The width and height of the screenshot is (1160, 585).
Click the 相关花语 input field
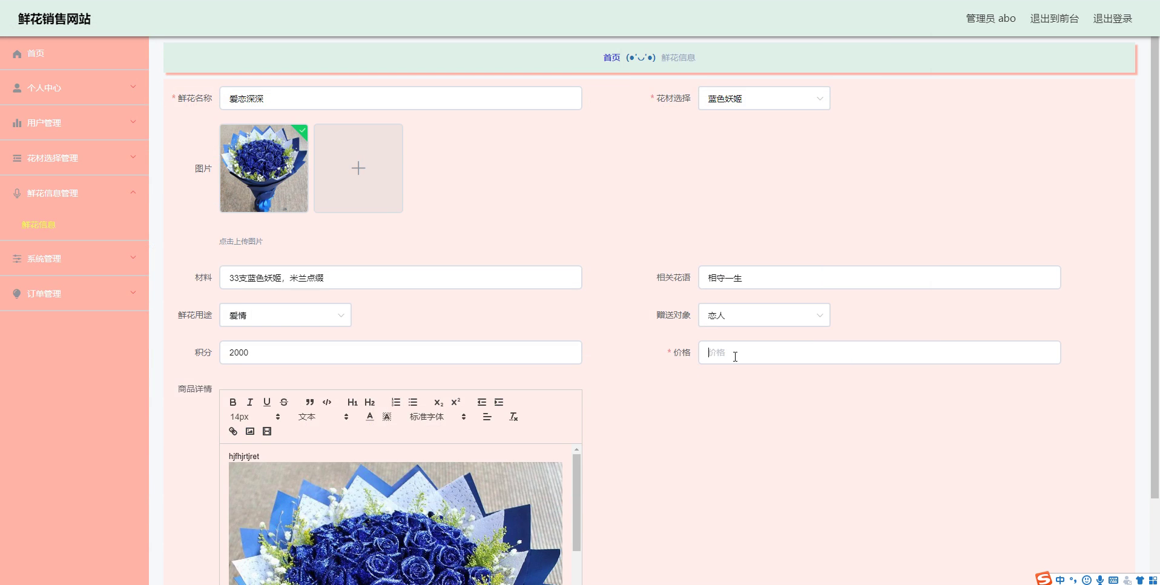879,277
